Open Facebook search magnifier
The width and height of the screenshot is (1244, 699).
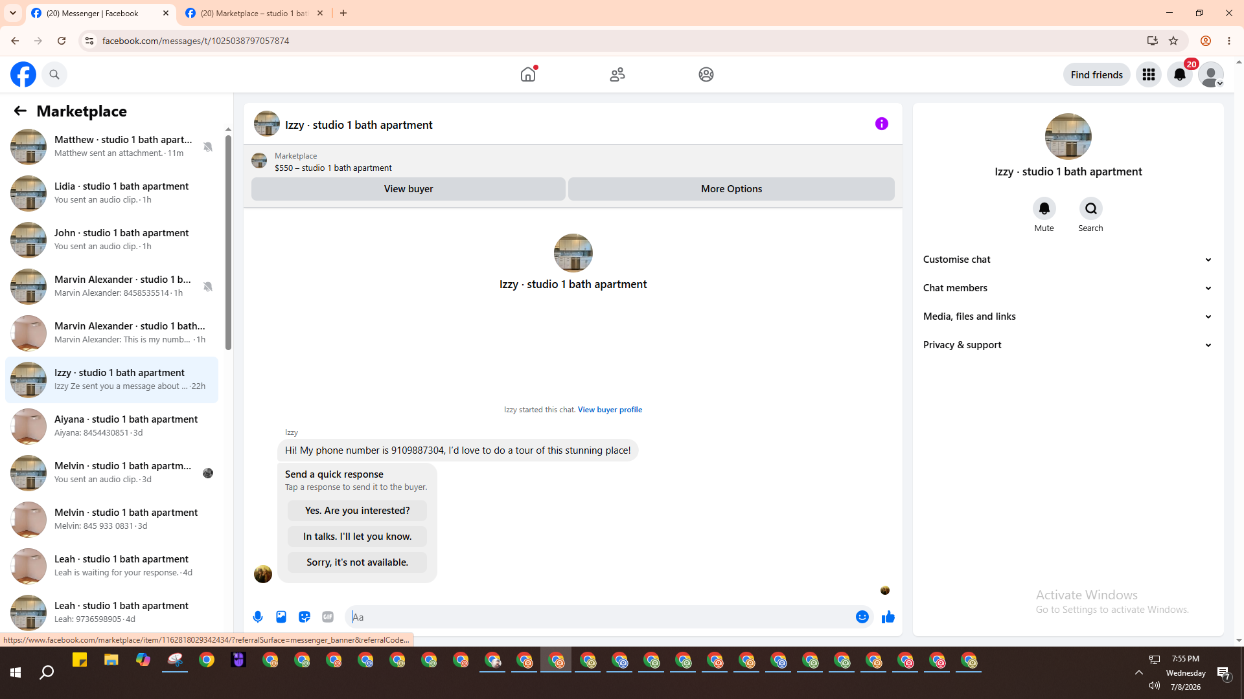tap(54, 74)
